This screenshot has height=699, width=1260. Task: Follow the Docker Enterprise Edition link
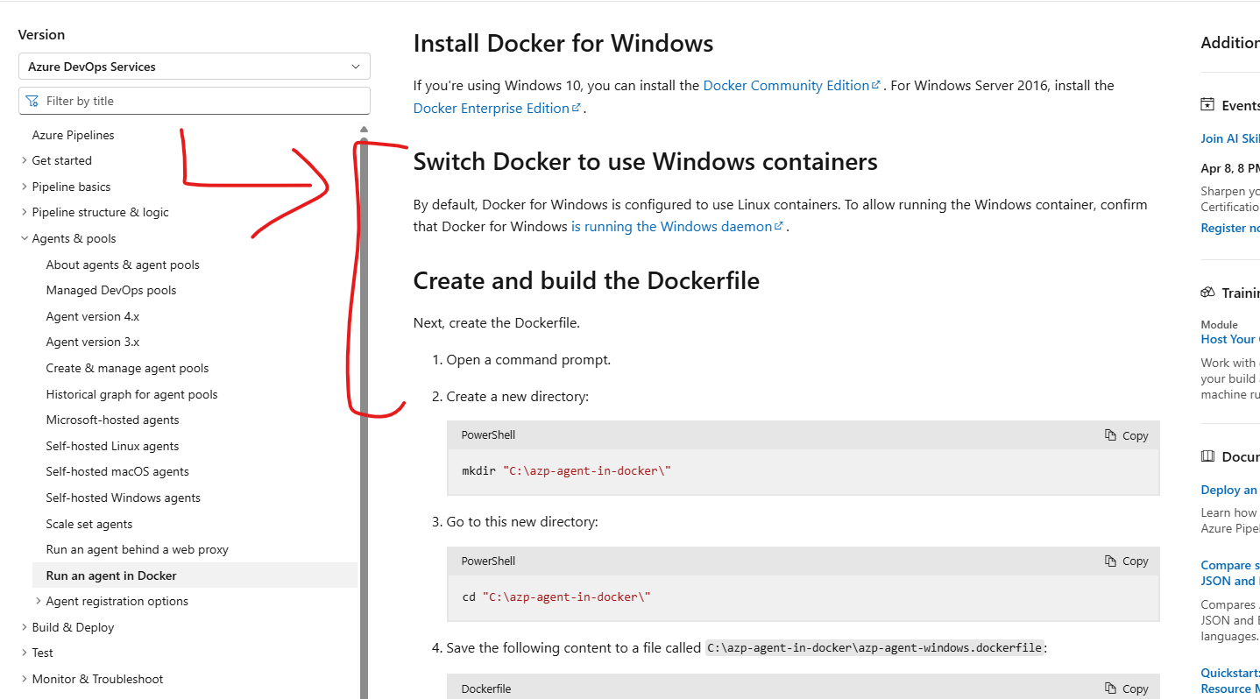[497, 109]
